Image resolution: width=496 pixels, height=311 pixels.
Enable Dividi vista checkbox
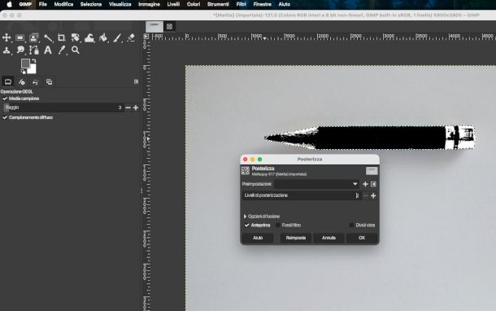click(x=351, y=226)
